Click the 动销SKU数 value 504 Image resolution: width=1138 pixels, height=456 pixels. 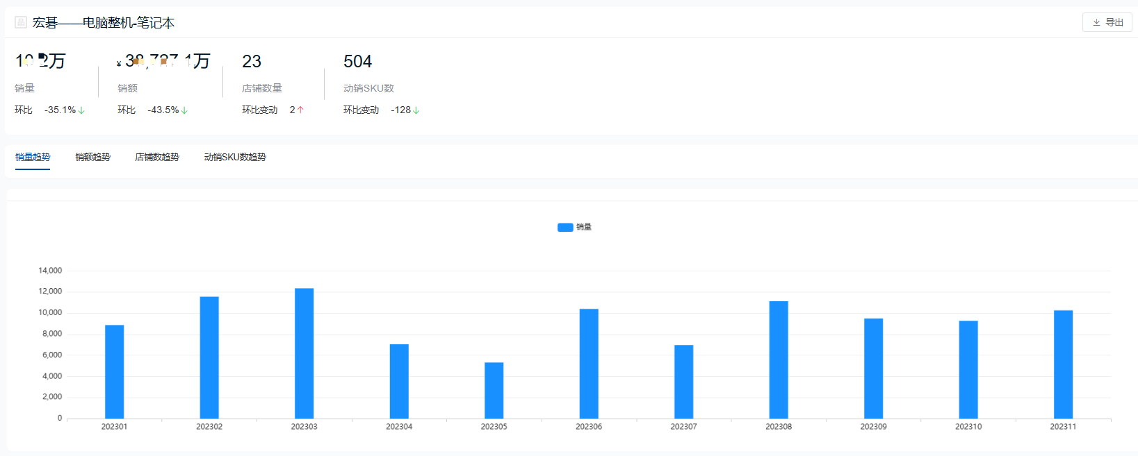357,61
